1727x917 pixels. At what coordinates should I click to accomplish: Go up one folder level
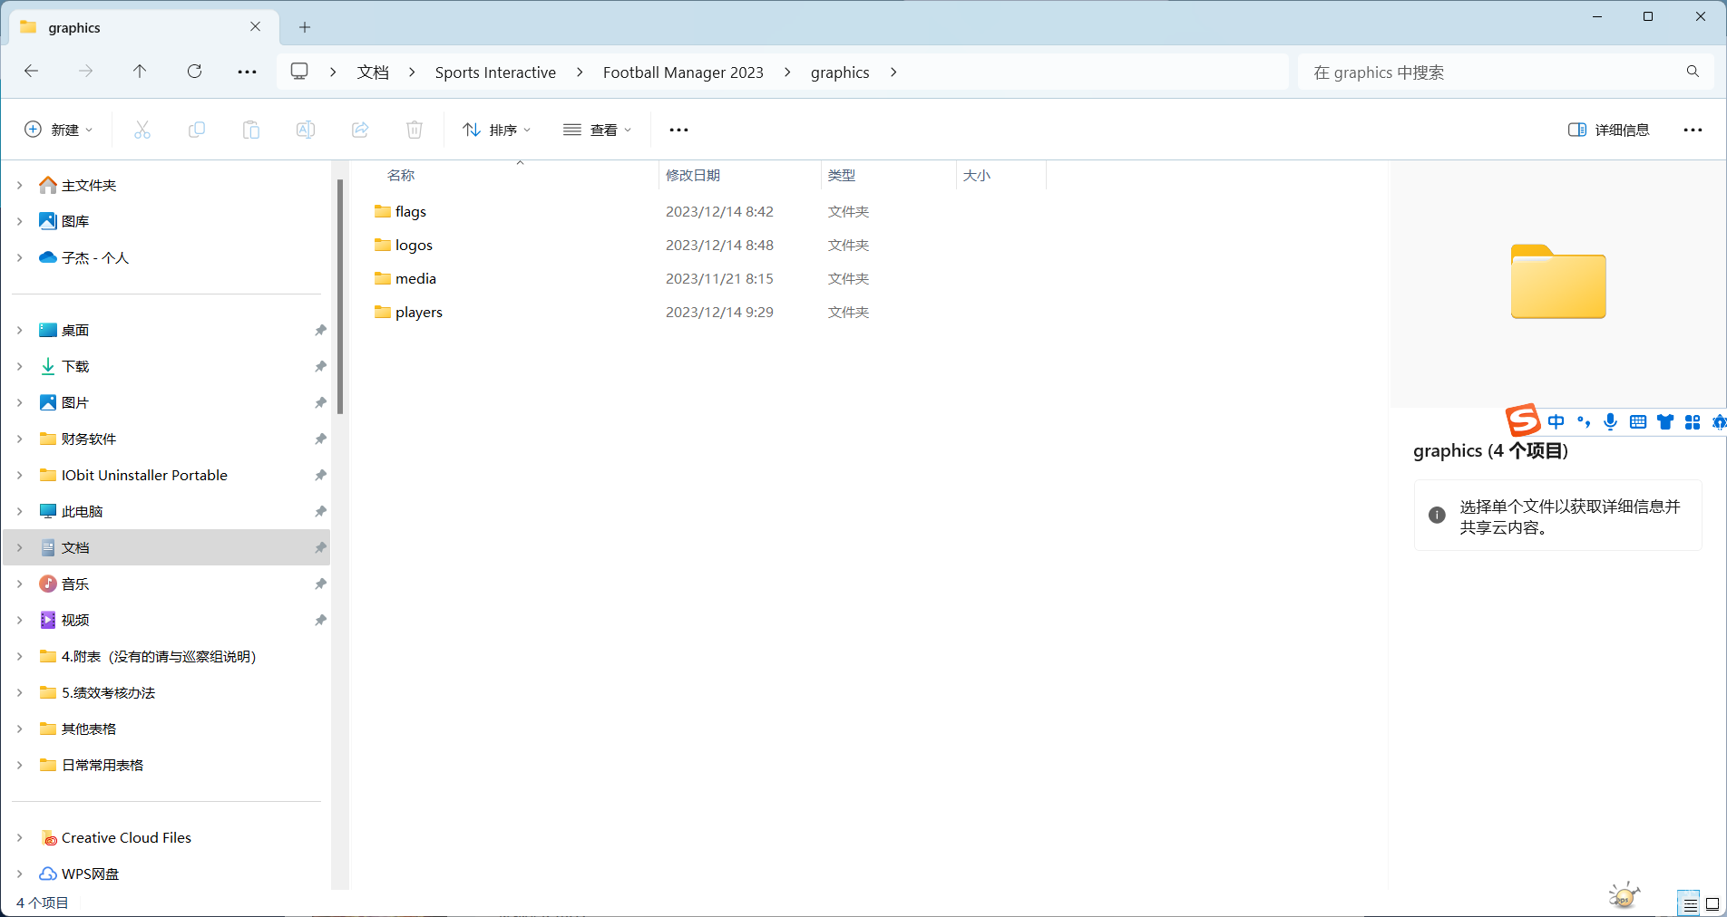[140, 72]
